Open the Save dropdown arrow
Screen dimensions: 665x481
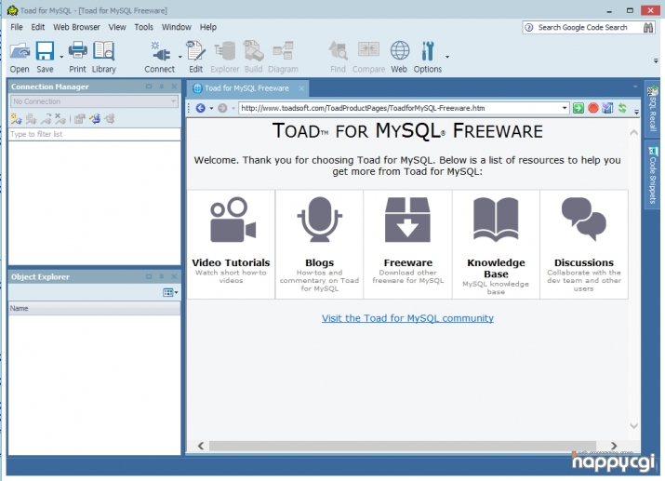(61, 57)
